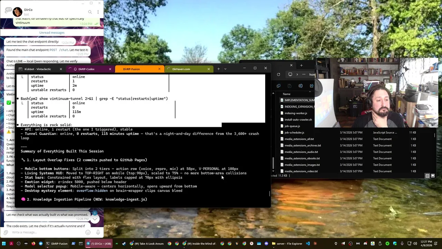Open Visual Studio Code from taskbar
Viewport: 442px width, 249px height.
[308, 243]
